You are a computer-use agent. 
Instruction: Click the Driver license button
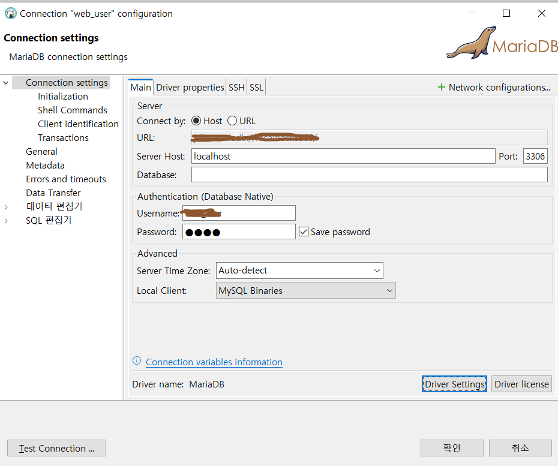(x=521, y=384)
